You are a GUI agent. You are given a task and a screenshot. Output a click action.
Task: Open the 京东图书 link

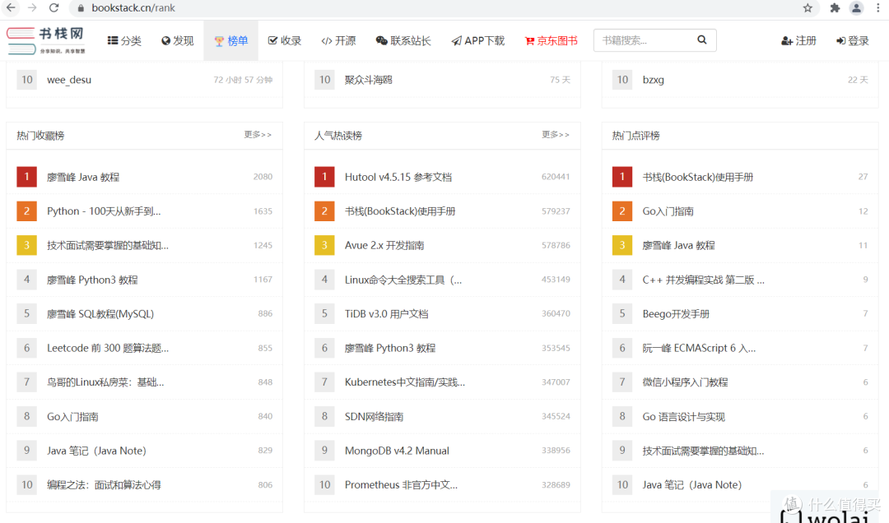551,41
